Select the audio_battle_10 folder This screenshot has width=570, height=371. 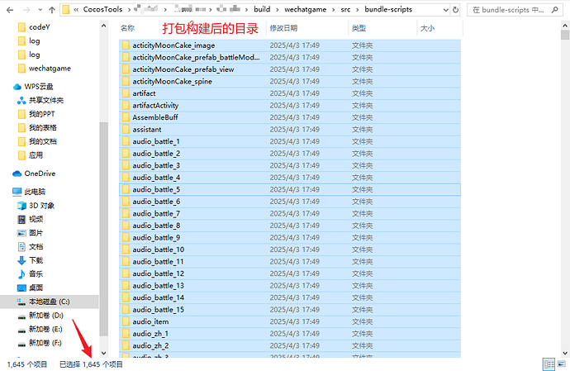290,250
